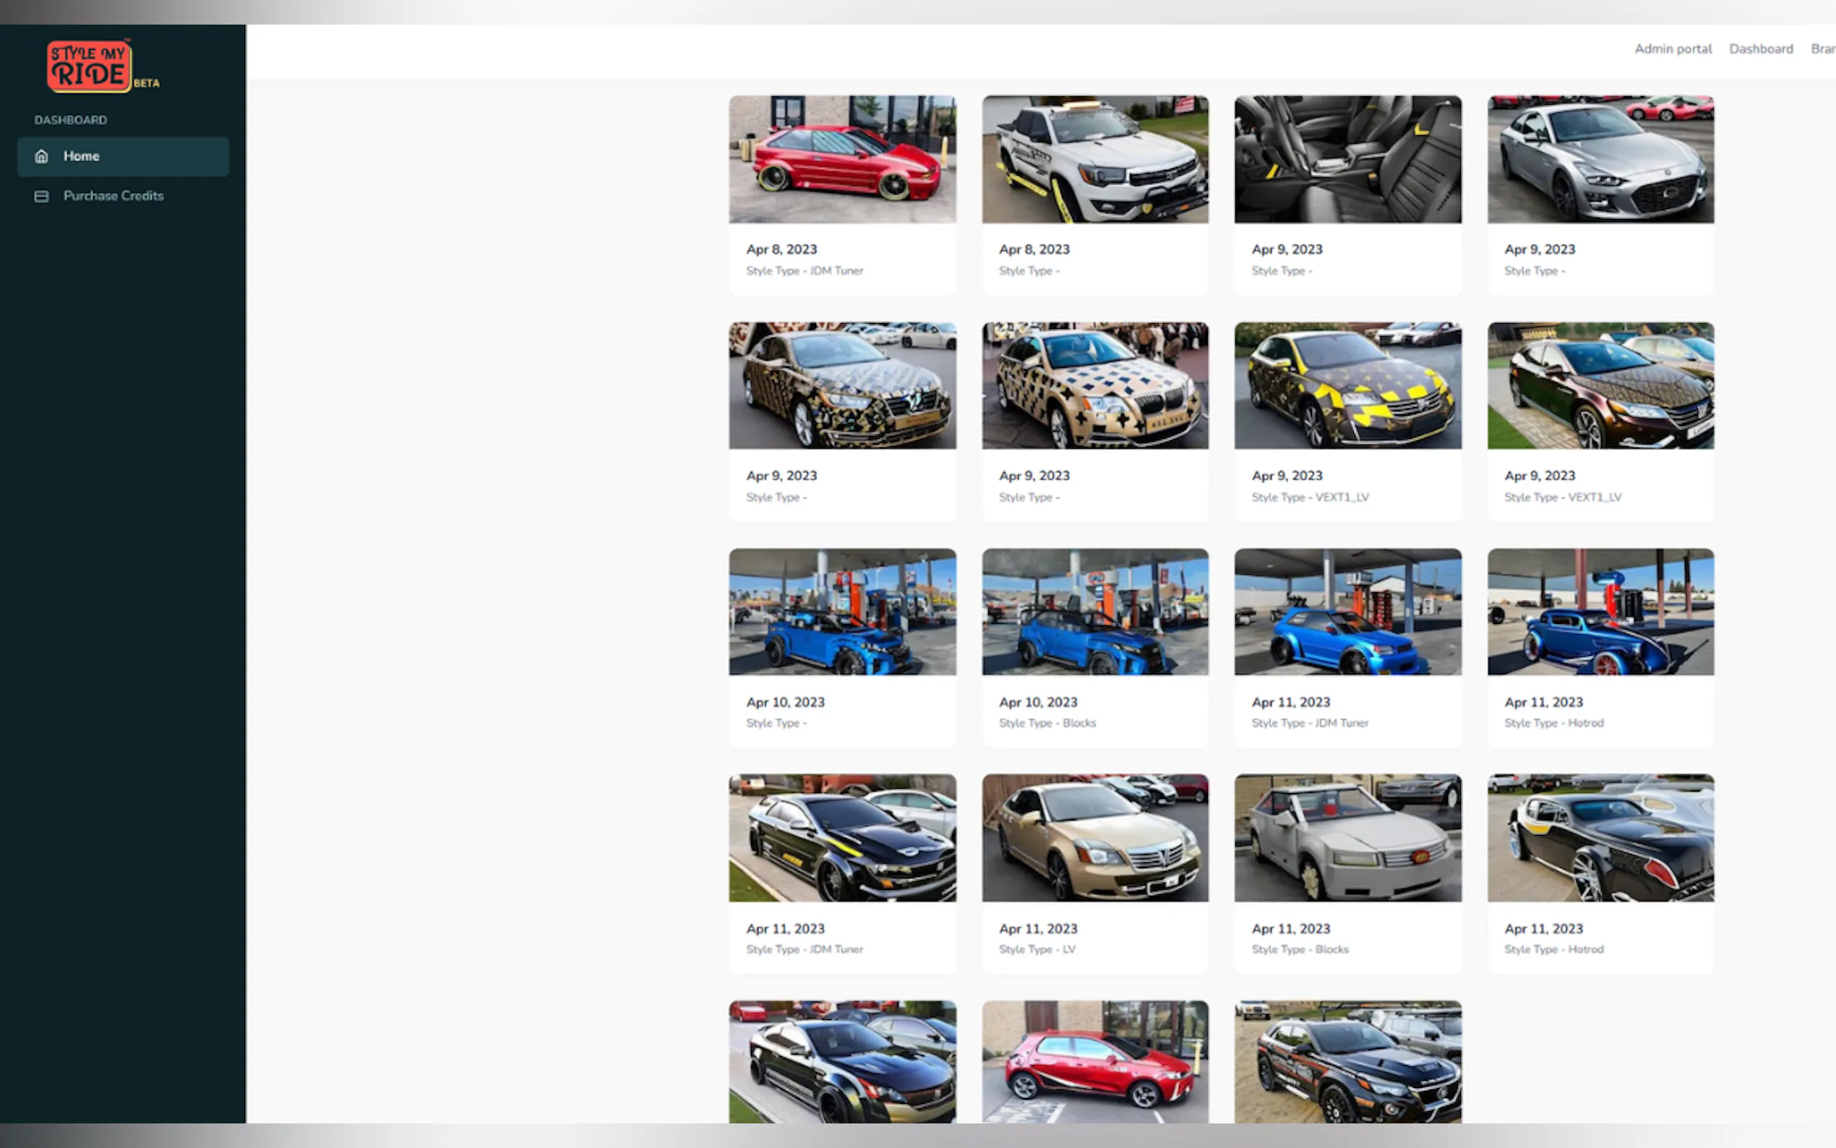Click the Style My Ride logo
This screenshot has height=1148, width=1836.
point(91,64)
